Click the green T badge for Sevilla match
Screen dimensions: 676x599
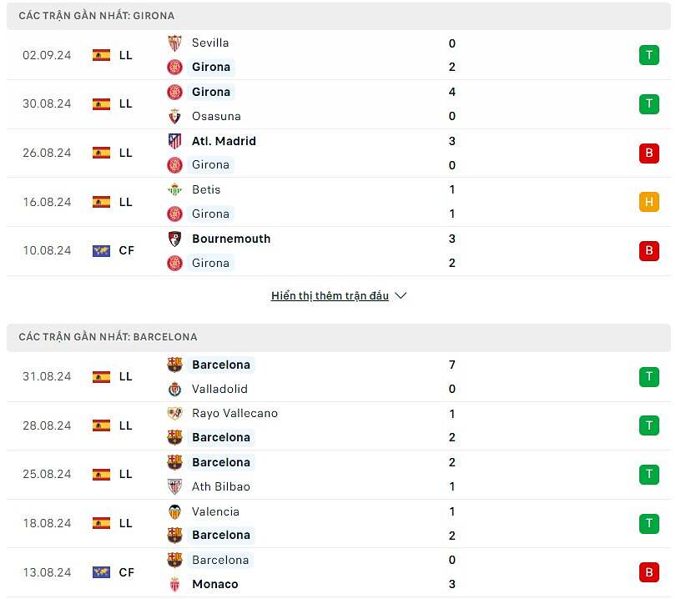pyautogui.click(x=648, y=55)
